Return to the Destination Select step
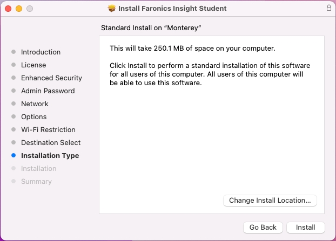336x241 pixels. coord(51,143)
